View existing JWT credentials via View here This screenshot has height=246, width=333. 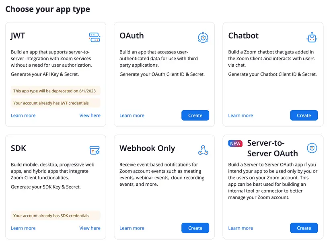pyautogui.click(x=90, y=115)
